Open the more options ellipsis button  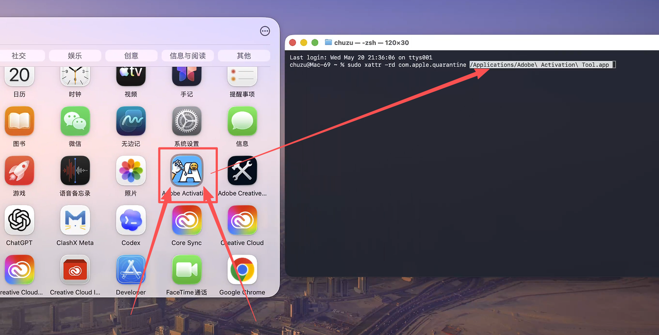pyautogui.click(x=265, y=31)
